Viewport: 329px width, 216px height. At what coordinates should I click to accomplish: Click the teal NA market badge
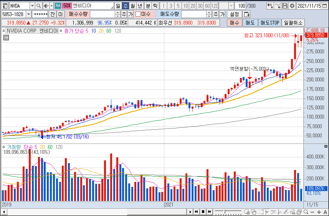[58, 6]
